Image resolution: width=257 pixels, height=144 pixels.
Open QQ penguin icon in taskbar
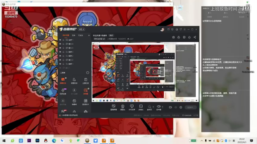46,140
